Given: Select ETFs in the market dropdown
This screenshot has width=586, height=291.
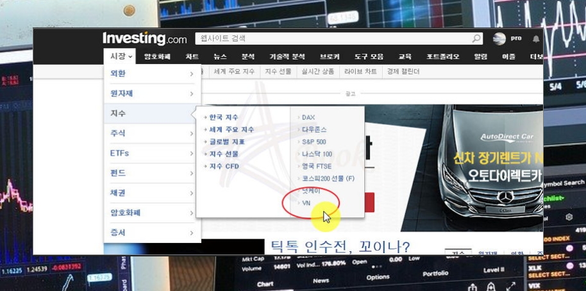Looking at the screenshot, I should pos(153,153).
